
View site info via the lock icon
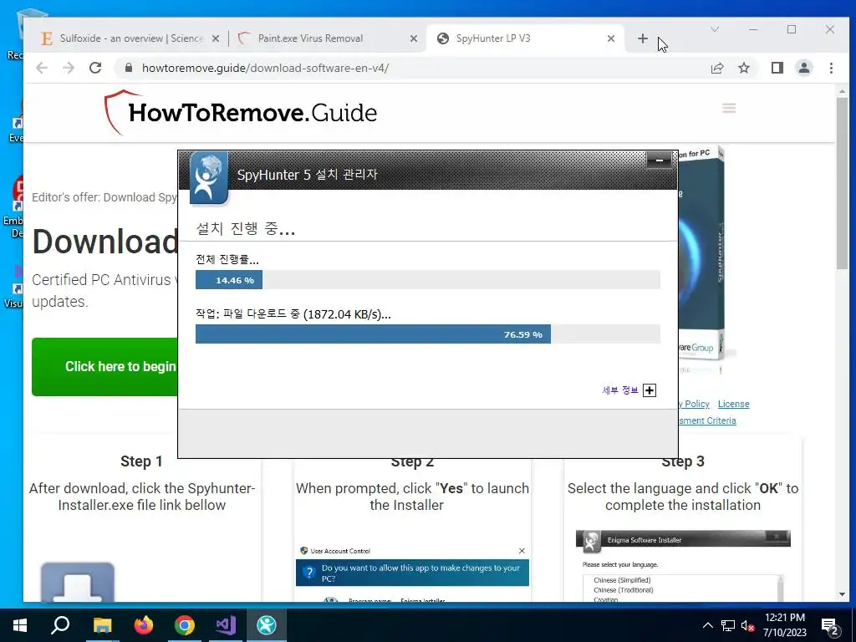click(129, 68)
